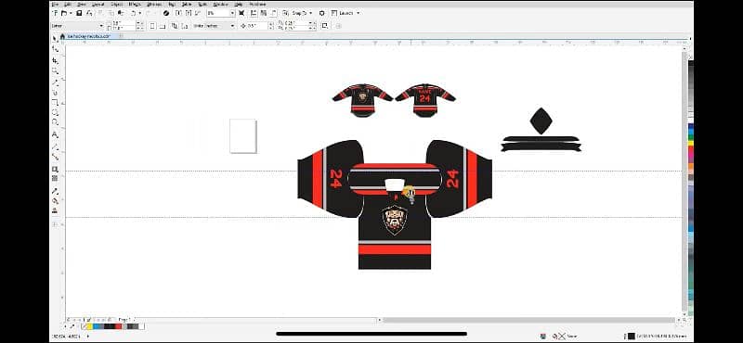
Task: Click the black fill color indicator in status bar
Action: click(x=632, y=336)
